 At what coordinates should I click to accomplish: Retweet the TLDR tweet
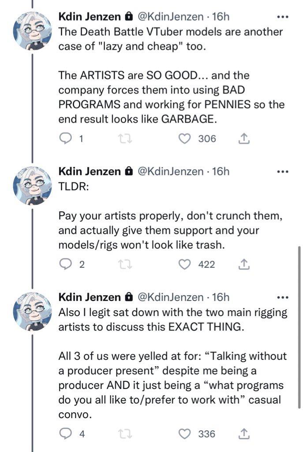pos(125,264)
